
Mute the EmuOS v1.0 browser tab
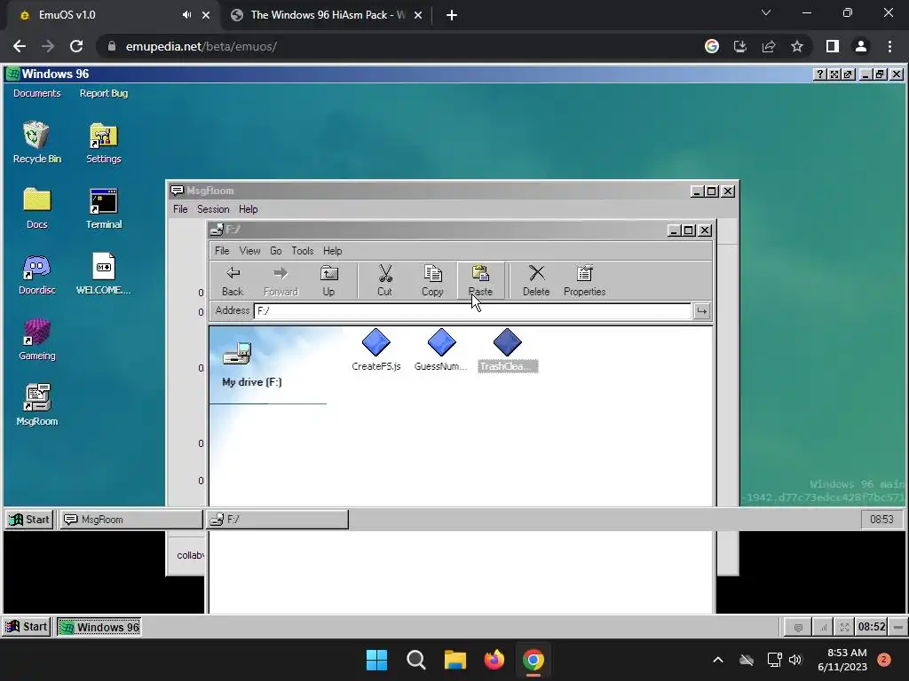[x=186, y=15]
